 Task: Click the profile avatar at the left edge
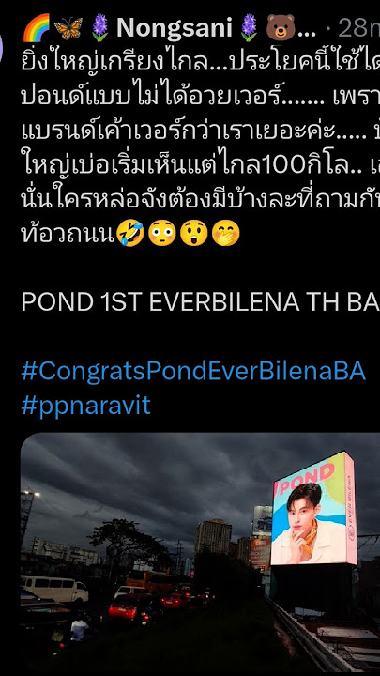coord(1,46)
